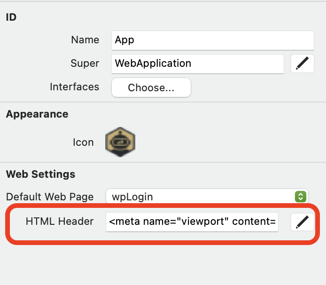This screenshot has height=285, width=326.
Task: Focus the Super field with WebApplication
Action: [x=197, y=63]
